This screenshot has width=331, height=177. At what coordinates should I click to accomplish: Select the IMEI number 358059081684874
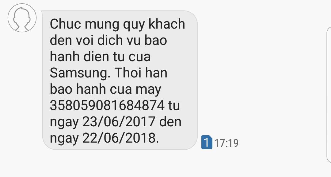(107, 105)
